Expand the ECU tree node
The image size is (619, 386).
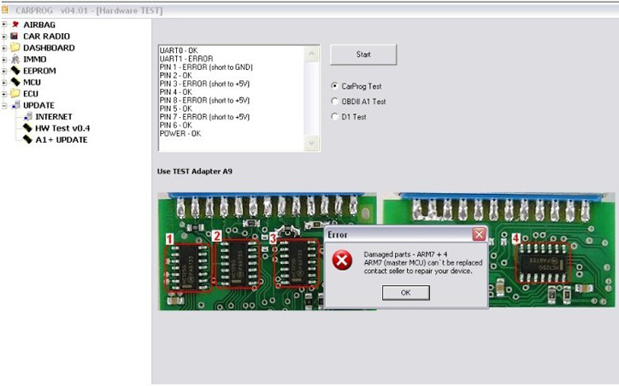coord(4,94)
